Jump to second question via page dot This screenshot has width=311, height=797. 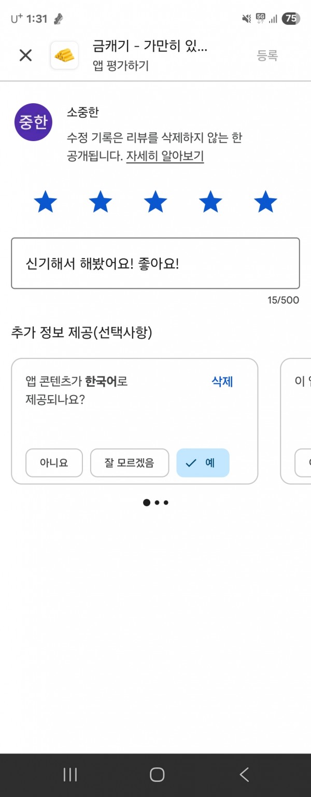point(157,502)
